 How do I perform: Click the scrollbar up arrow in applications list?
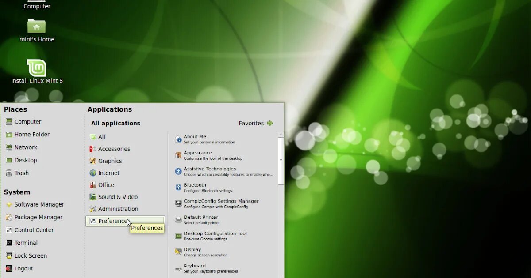281,134
